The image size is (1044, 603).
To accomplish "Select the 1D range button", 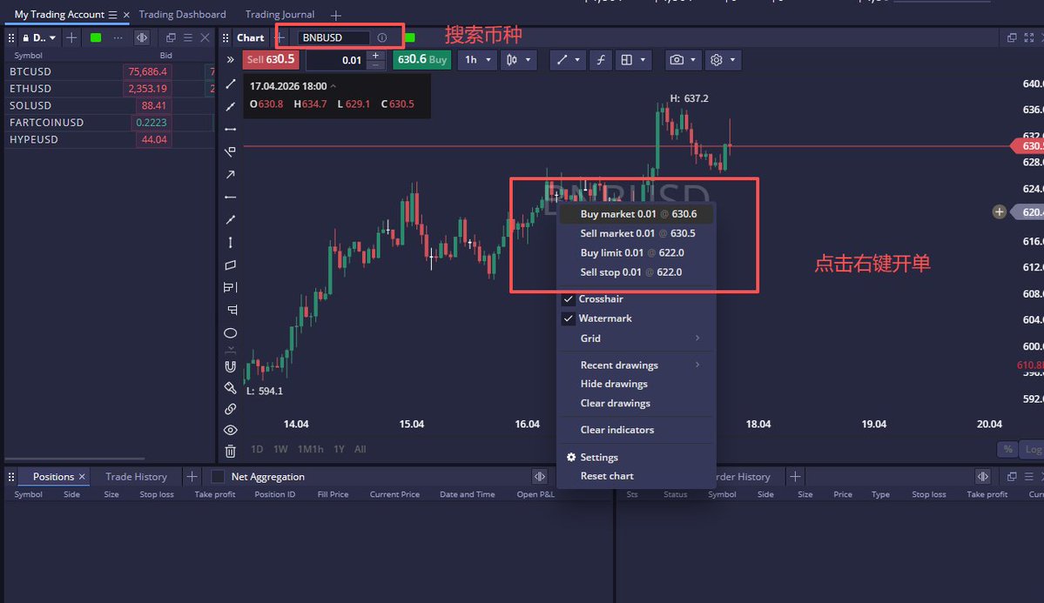I will tap(257, 449).
